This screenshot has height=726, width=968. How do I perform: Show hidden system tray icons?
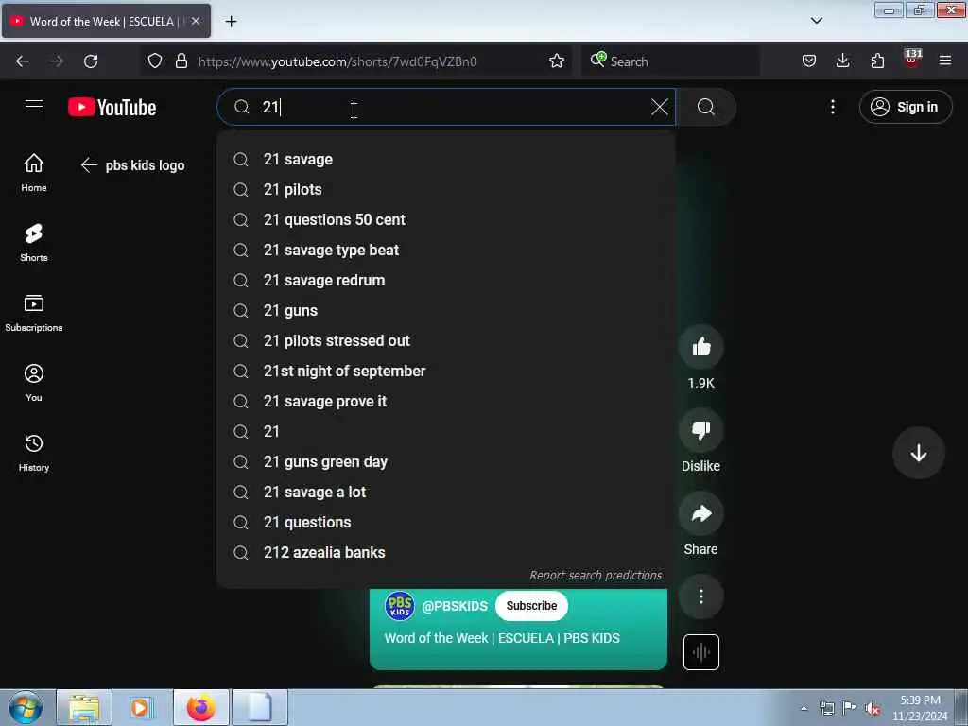pos(804,708)
